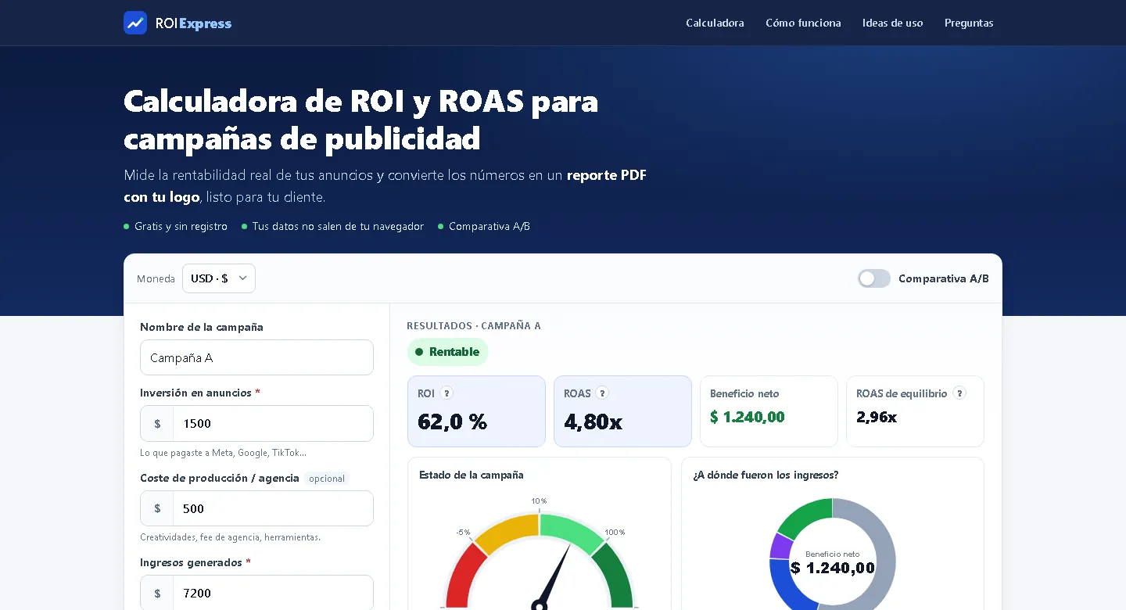Focus the Nombre de la campaña field
Screen dimensions: 1126x610
(256, 357)
